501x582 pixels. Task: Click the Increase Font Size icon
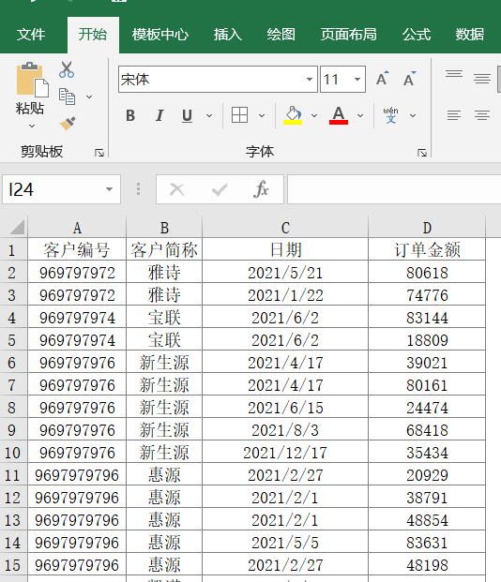(383, 79)
